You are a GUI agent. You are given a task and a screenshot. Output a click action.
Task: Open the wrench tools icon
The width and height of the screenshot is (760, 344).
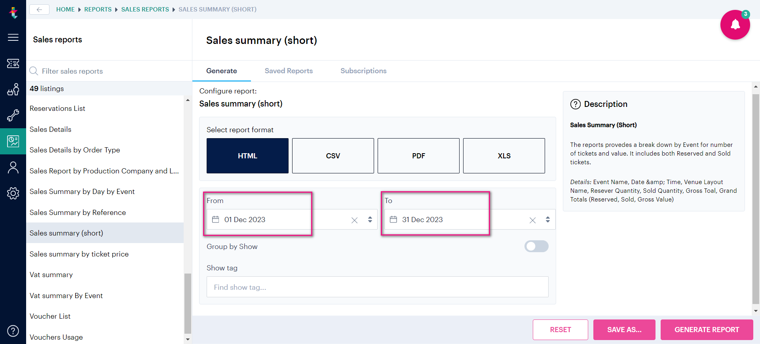click(x=13, y=115)
